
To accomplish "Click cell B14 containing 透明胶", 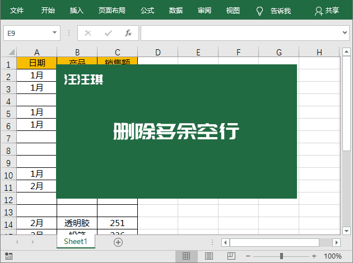I will tap(77, 223).
